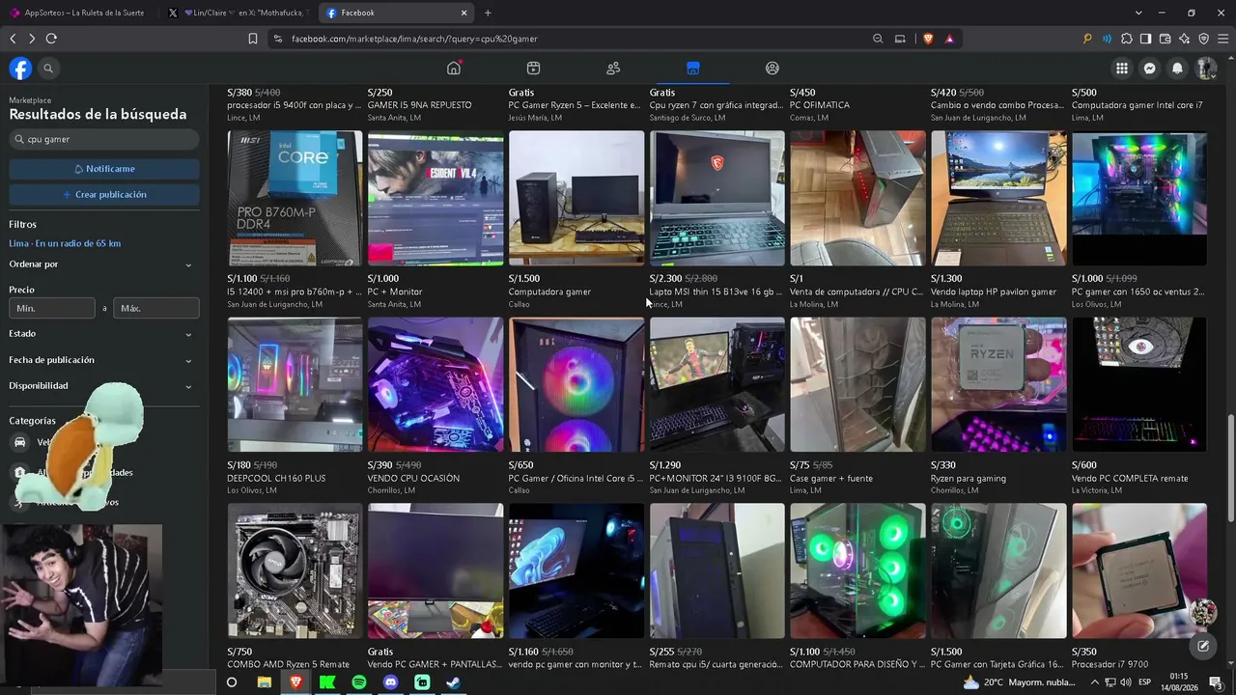Screen dimensions: 1236x695
Task: Click the new message compose floating button
Action: 1203,647
